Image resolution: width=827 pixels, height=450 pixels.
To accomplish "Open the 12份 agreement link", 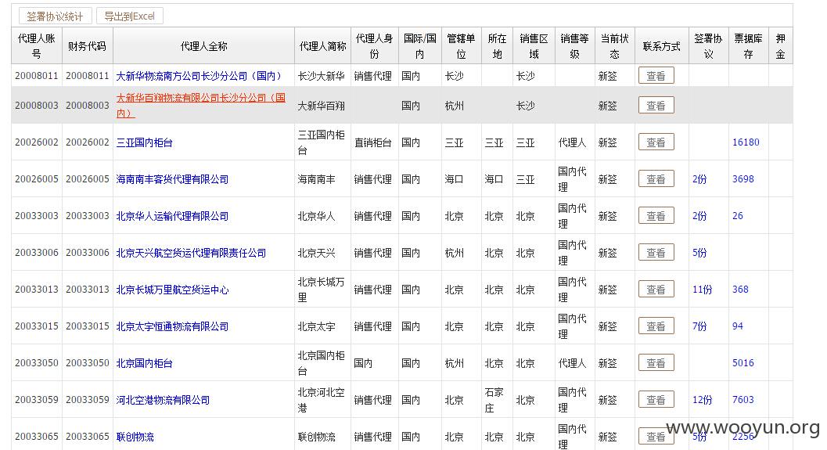I will tap(702, 401).
